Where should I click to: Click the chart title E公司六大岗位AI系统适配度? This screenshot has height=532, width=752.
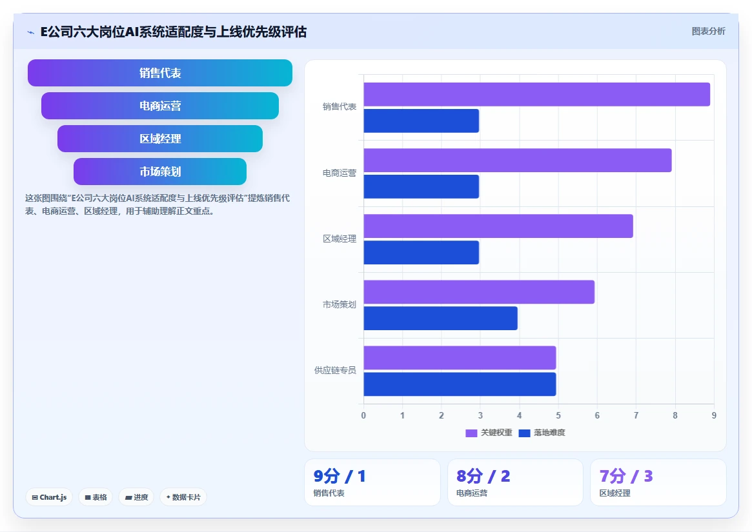coord(174,32)
